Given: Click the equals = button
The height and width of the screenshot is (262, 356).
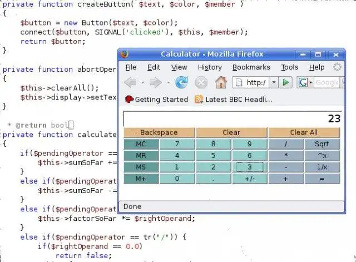Looking at the screenshot, I should 322,179.
